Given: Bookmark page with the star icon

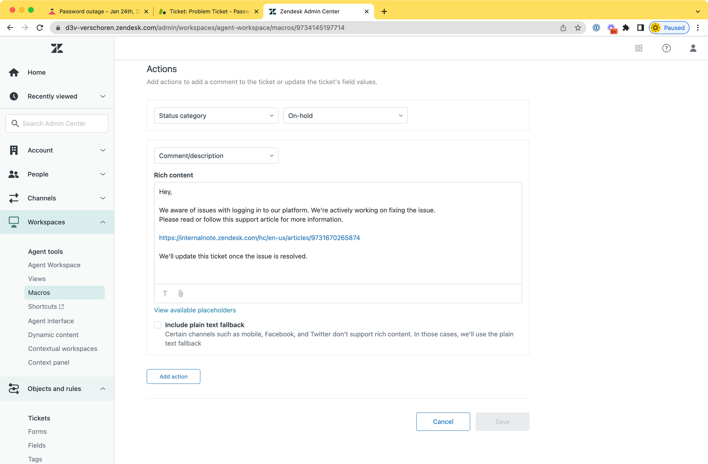Looking at the screenshot, I should point(578,28).
